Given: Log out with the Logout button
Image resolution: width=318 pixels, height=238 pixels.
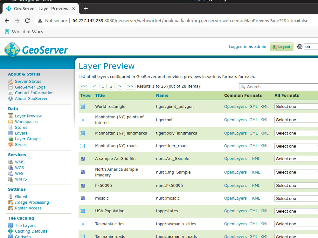Looking at the screenshot, I should [281, 47].
